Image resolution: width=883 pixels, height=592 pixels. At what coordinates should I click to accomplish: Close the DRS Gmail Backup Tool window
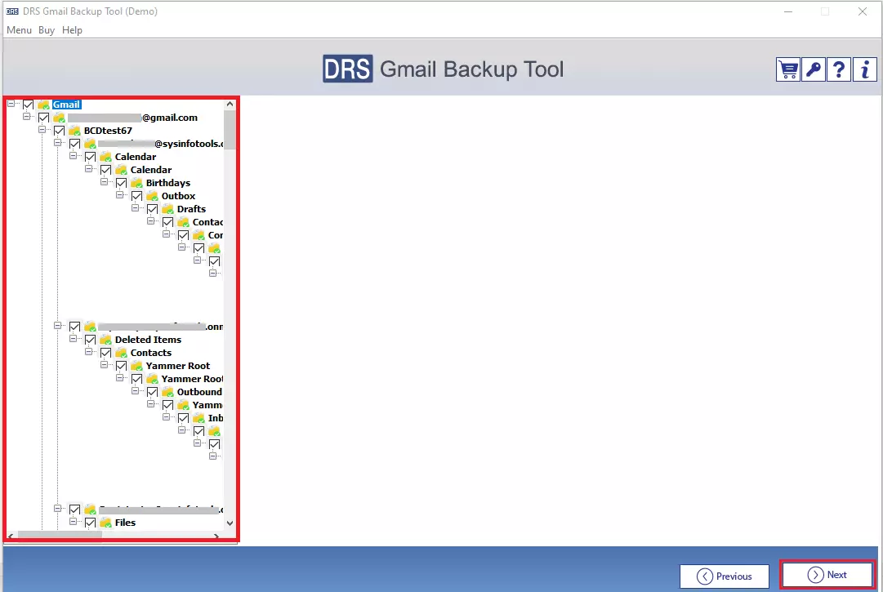pyautogui.click(x=862, y=11)
